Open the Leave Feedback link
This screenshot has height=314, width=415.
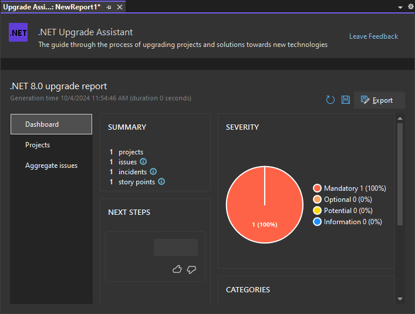[373, 36]
